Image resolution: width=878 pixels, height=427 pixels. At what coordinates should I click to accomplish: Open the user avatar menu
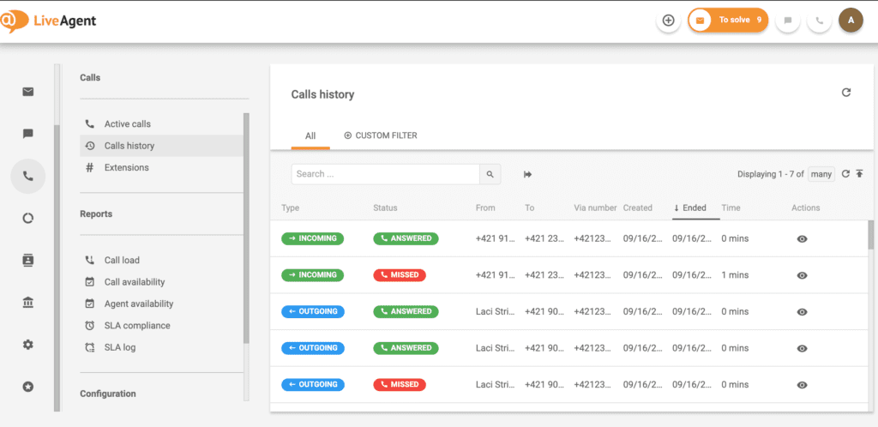pos(851,21)
